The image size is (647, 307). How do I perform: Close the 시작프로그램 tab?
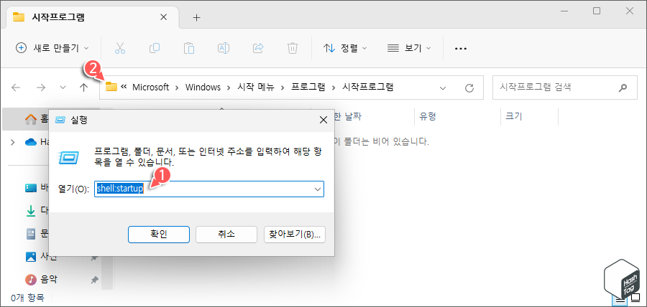coord(163,17)
